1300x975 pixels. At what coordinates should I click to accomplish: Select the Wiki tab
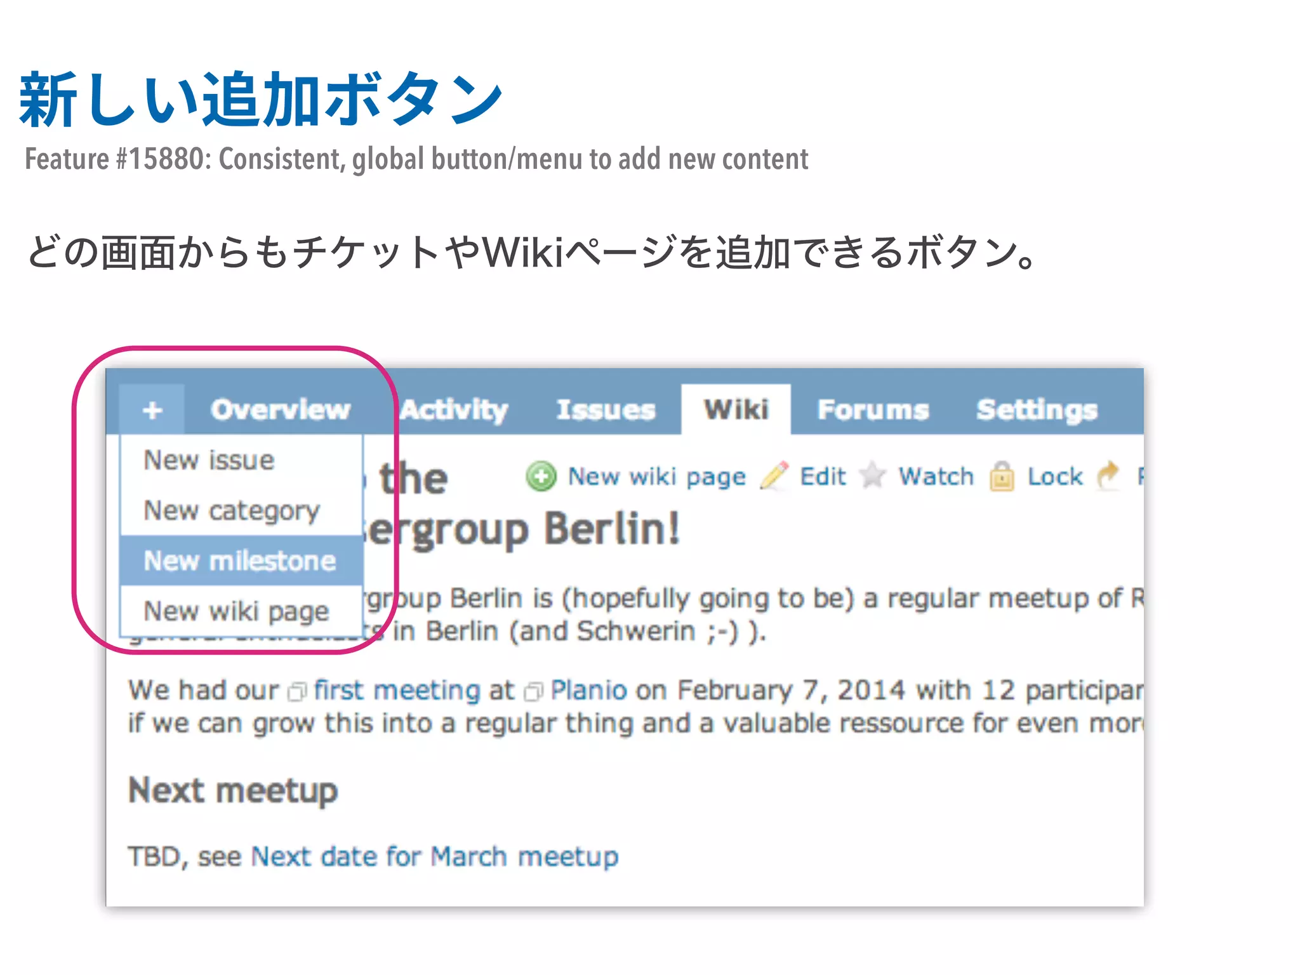[736, 409]
